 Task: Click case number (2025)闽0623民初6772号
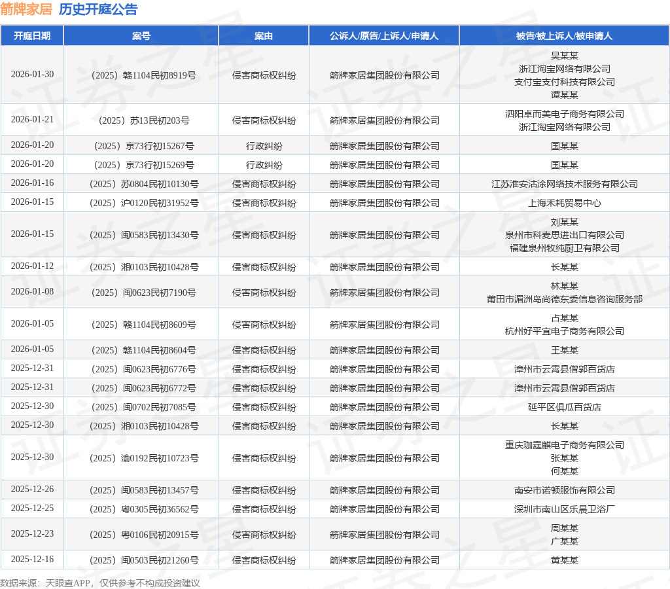143,388
